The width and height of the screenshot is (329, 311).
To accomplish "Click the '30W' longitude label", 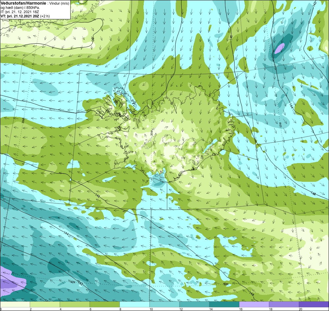I will [x=23, y=121].
